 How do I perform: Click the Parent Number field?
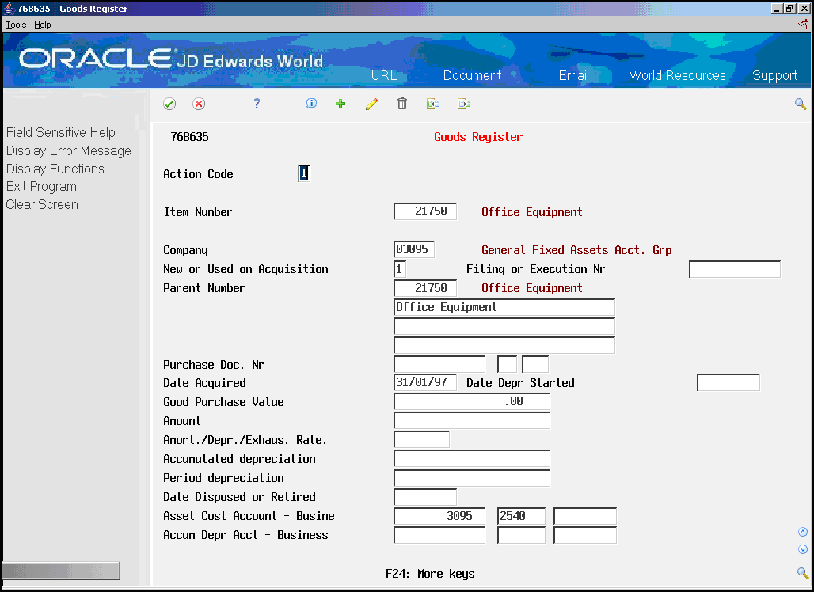click(x=425, y=288)
